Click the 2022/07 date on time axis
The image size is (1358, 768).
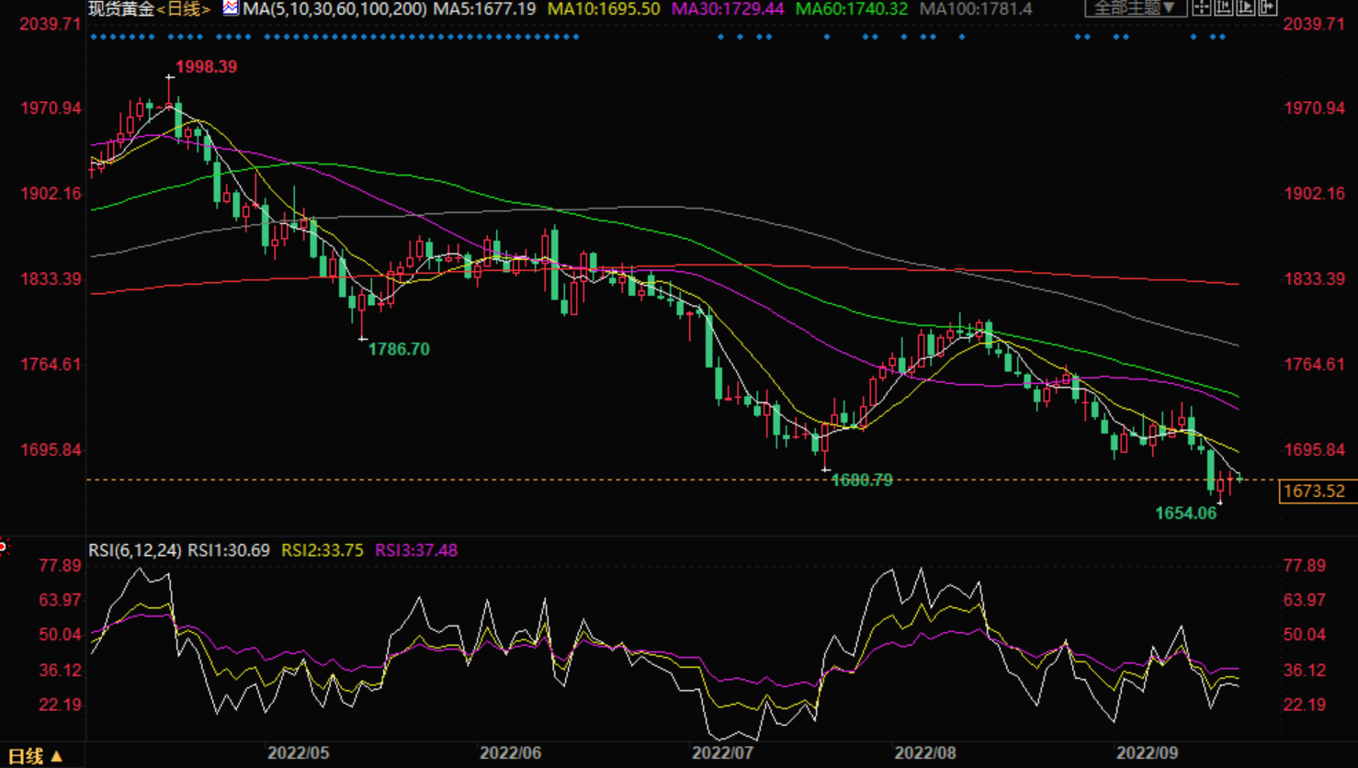722,753
